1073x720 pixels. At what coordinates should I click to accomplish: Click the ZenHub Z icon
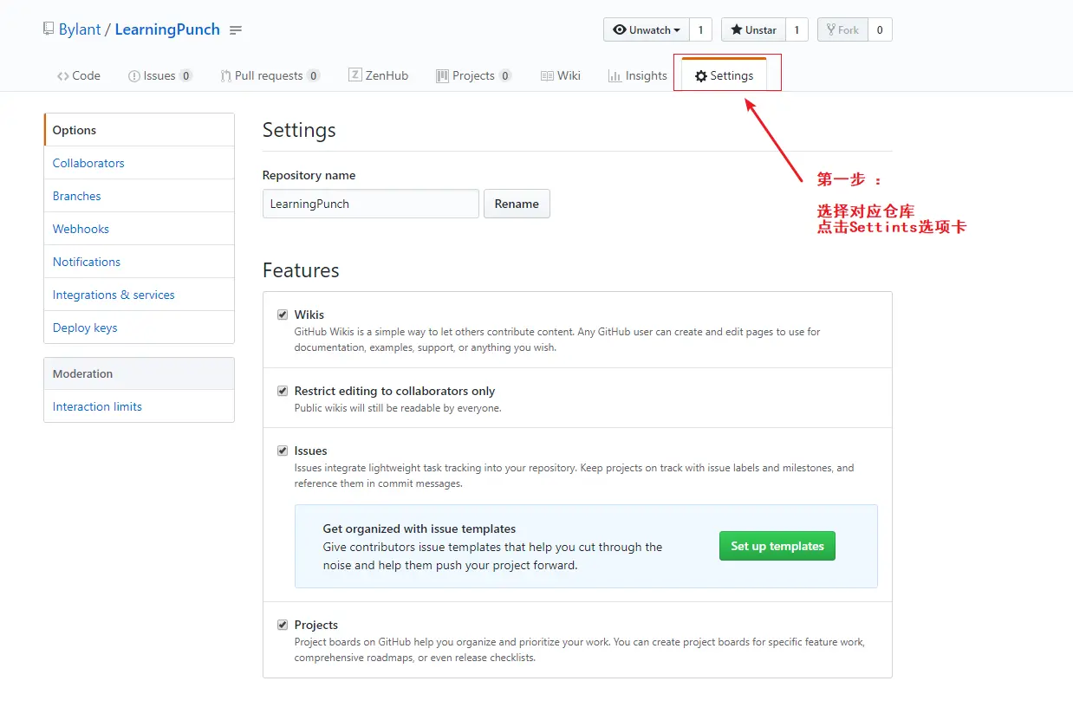(x=354, y=75)
